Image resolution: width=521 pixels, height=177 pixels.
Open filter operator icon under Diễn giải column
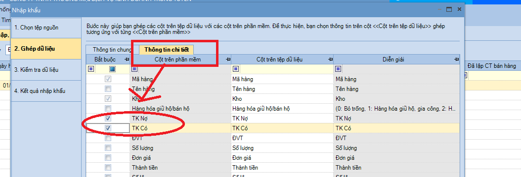(x=338, y=69)
